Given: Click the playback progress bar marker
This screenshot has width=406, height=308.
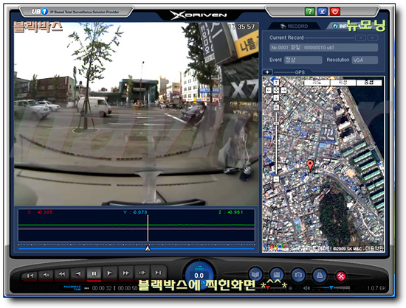Looking at the screenshot, I should [x=148, y=248].
